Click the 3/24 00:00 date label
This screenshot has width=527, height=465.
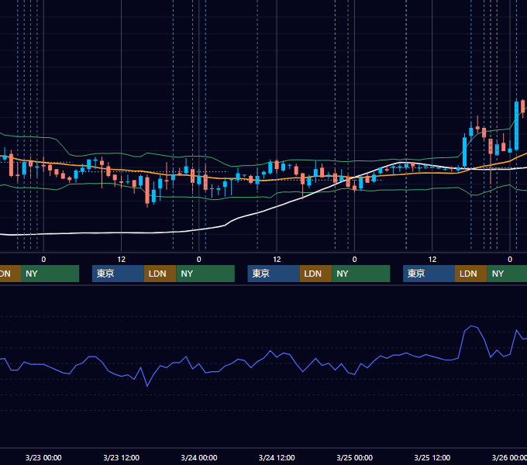click(x=199, y=457)
